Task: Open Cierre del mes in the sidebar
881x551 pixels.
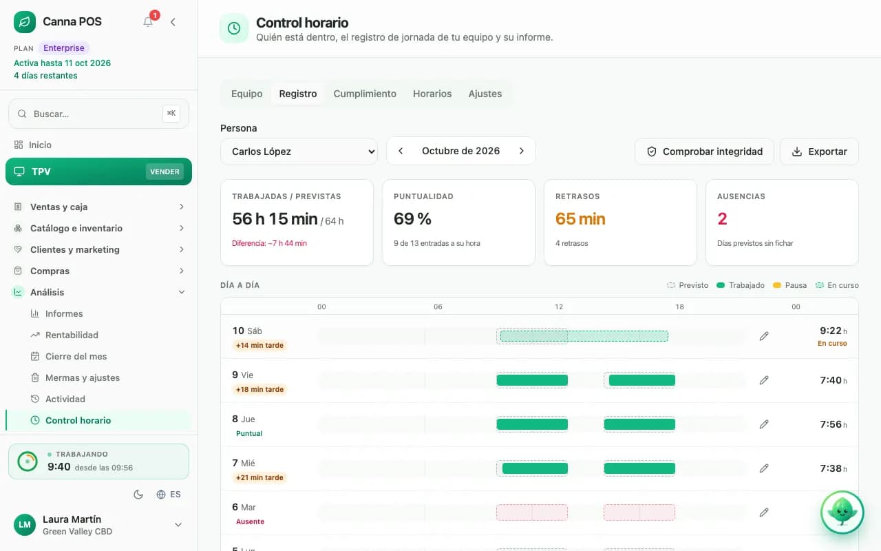Action: 76,356
